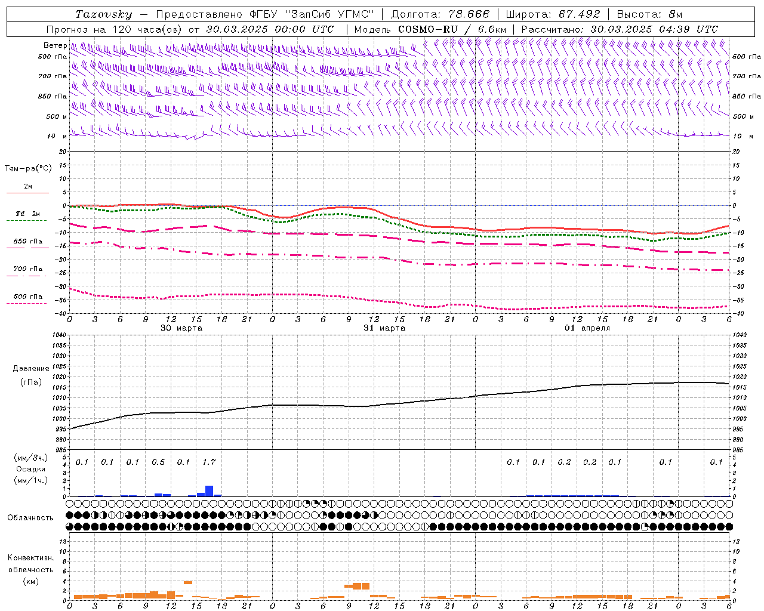
Task: Click the Облачность cloud cover label
Action: 30,518
